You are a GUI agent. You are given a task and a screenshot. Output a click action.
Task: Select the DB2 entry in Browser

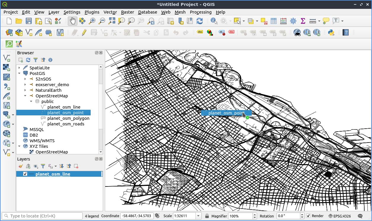pyautogui.click(x=34, y=135)
